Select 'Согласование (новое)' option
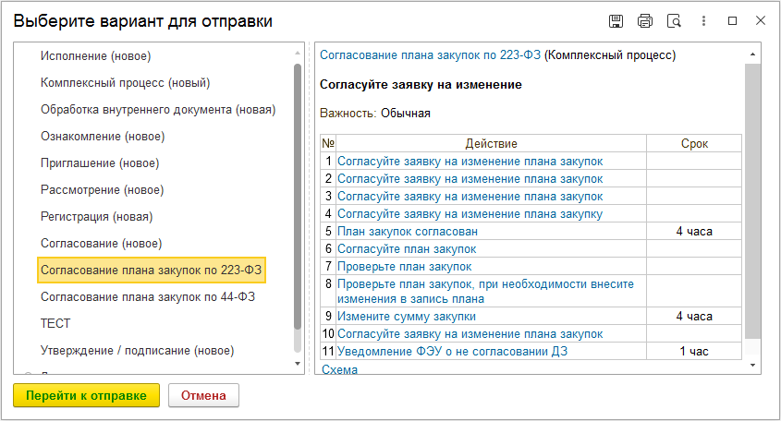 point(101,244)
